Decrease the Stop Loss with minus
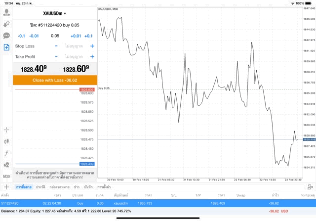The width and height of the screenshot is (316, 221). point(56,46)
